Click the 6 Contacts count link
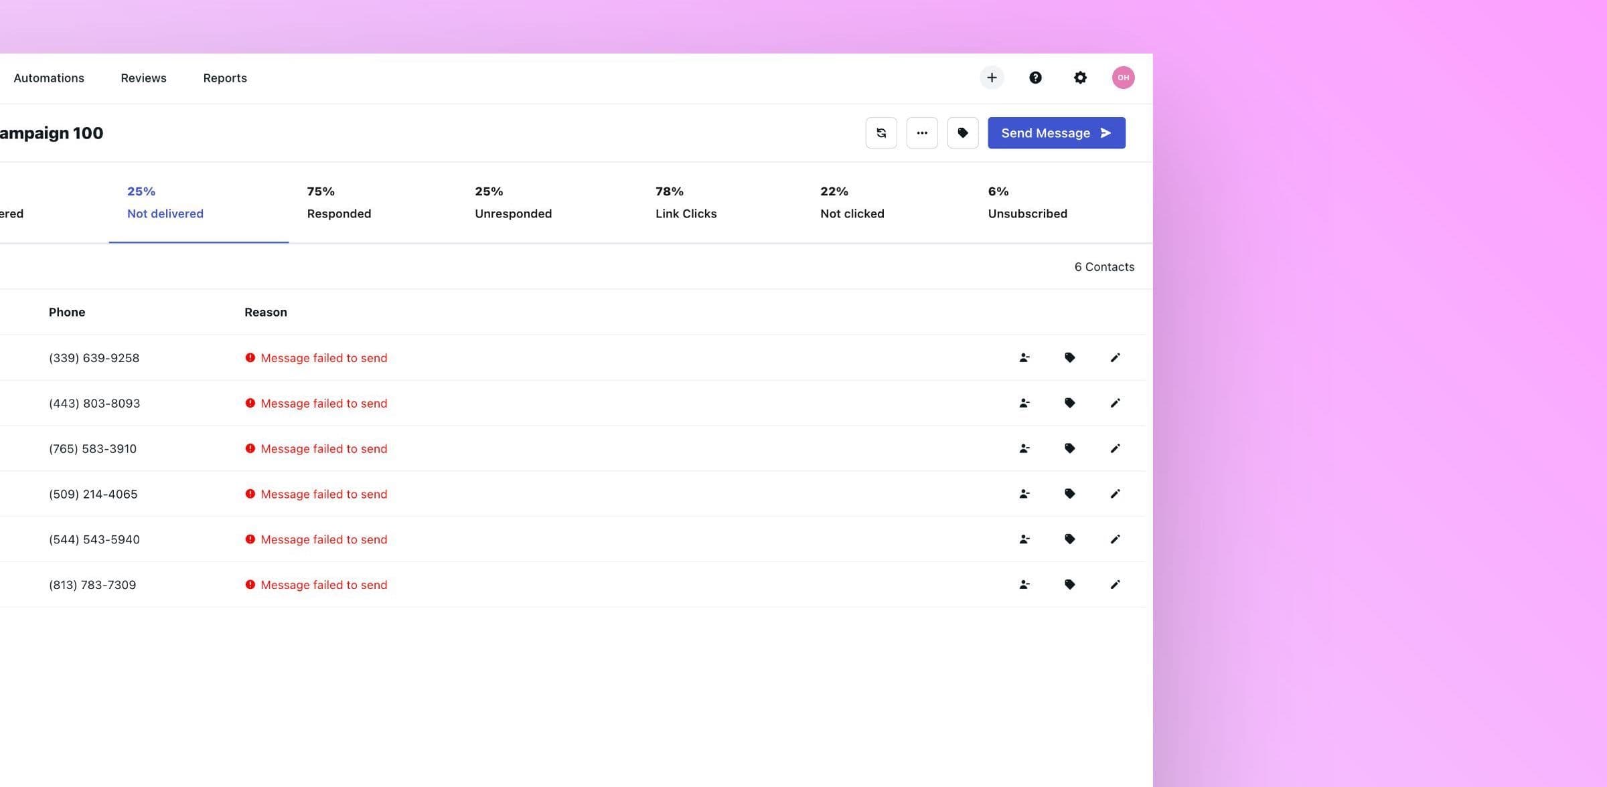This screenshot has height=787, width=1607. tap(1104, 266)
